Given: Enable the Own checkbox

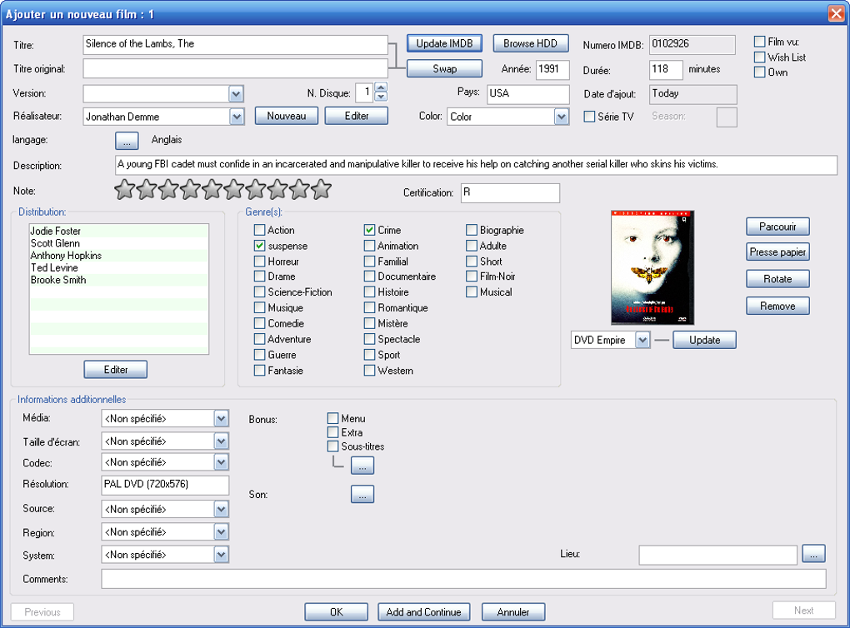Looking at the screenshot, I should click(x=759, y=72).
